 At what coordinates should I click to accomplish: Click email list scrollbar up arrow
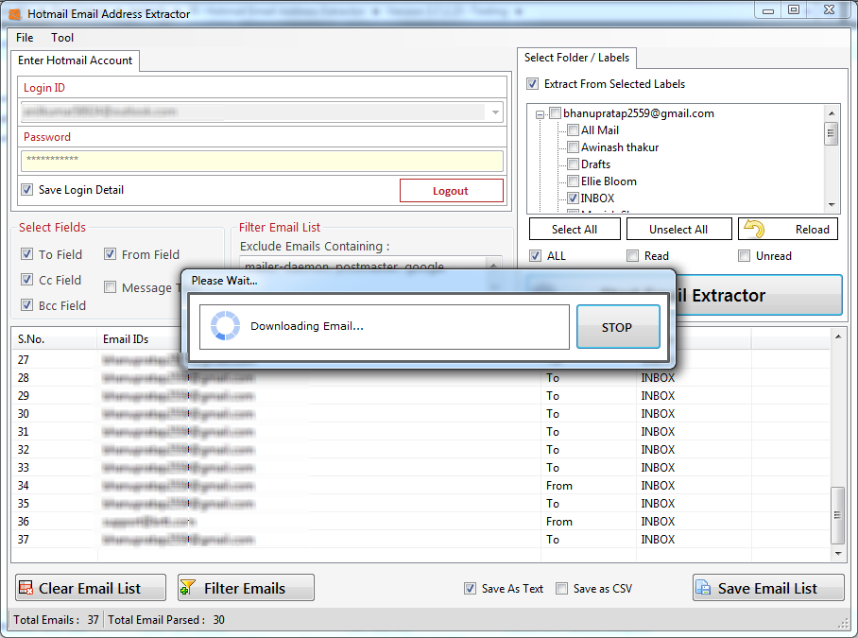(x=838, y=336)
